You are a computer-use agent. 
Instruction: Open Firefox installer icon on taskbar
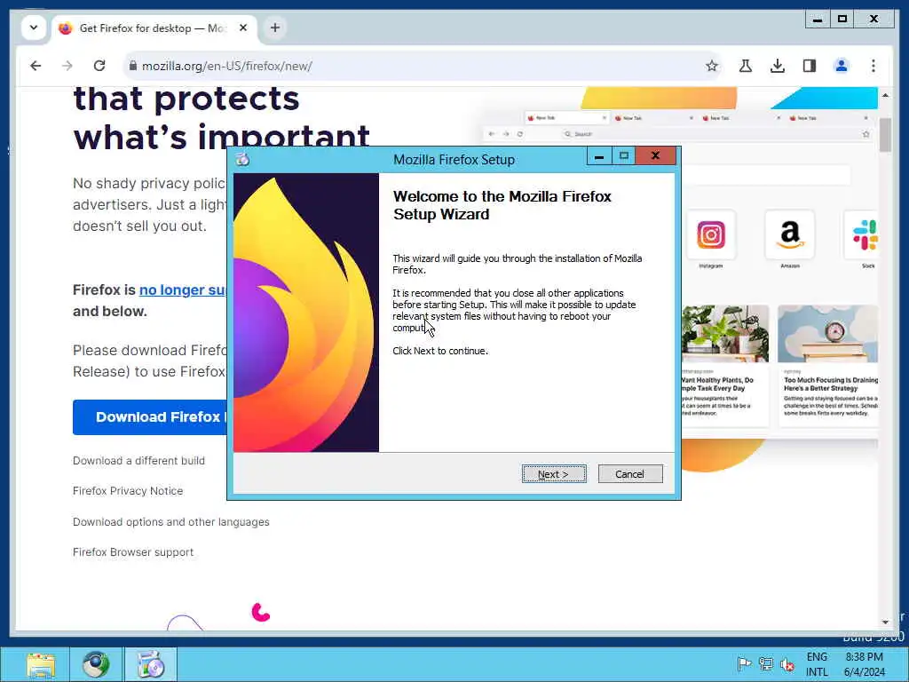pos(151,664)
